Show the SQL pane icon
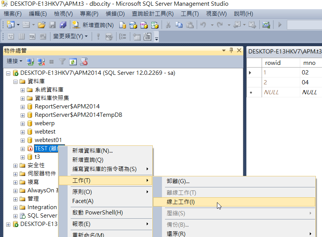322x237 pixels. (32, 37)
